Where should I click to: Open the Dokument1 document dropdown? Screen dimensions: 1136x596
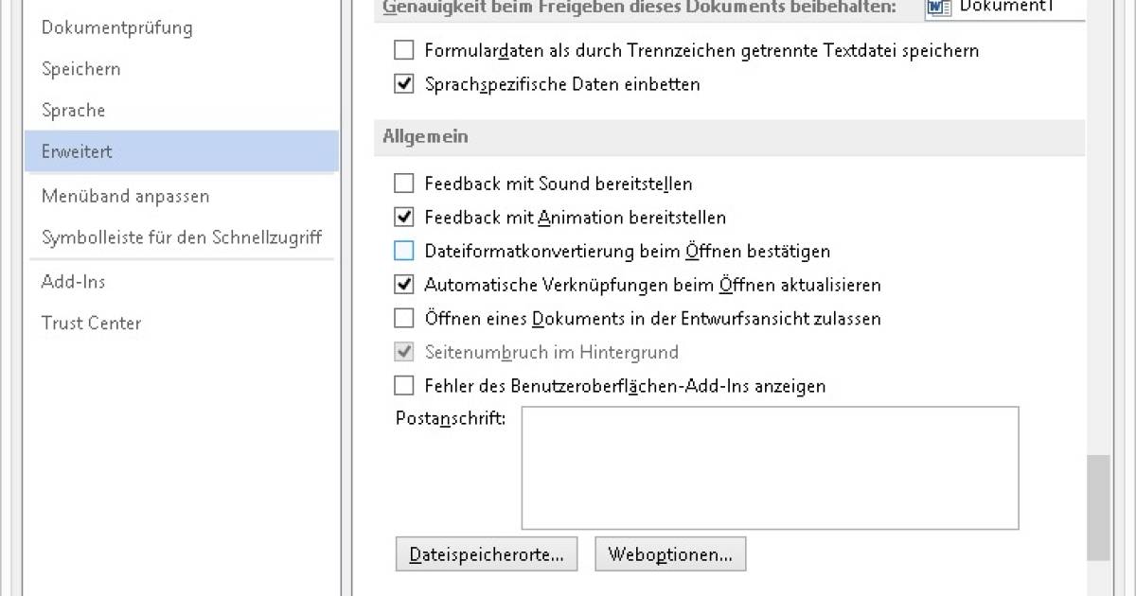click(x=1003, y=8)
